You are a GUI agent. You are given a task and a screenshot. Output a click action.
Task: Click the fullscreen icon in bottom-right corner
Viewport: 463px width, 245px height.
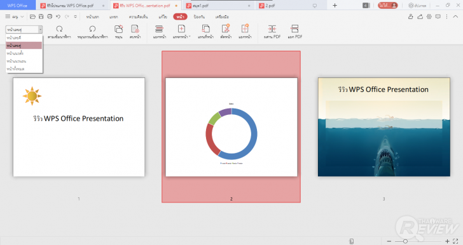click(455, 241)
